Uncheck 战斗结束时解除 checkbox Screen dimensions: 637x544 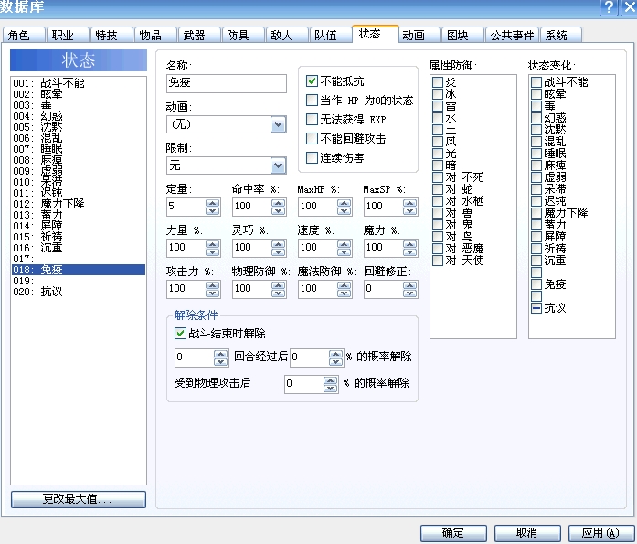point(180,334)
